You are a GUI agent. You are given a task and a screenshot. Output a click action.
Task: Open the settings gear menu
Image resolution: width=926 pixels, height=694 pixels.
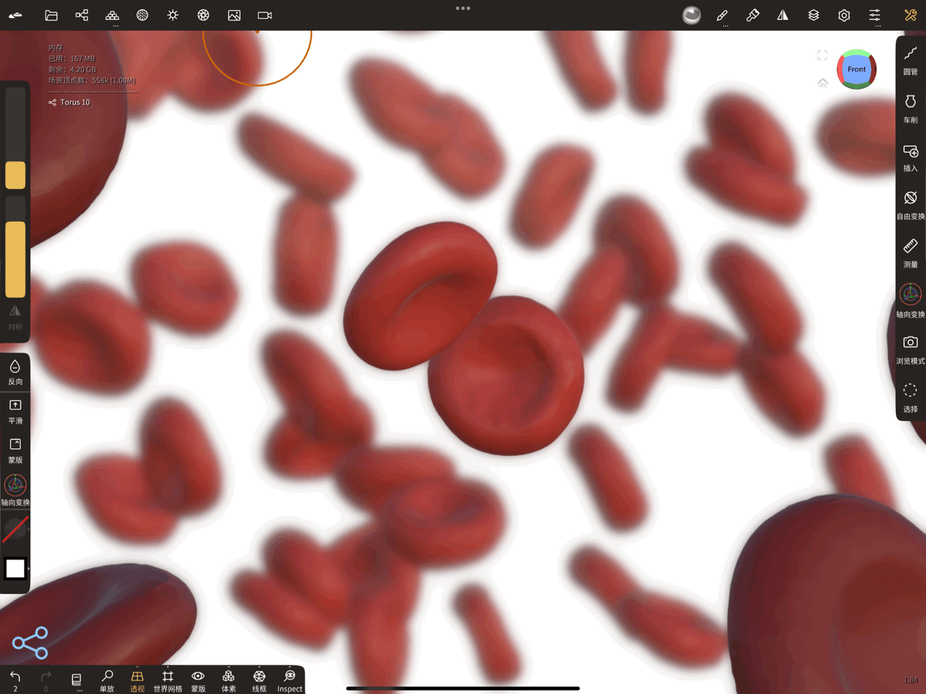(844, 15)
